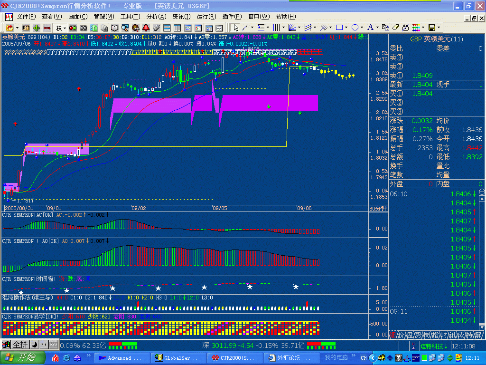Click the vertical split windows icon
Screen dimensions: 486x365
tap(178, 28)
